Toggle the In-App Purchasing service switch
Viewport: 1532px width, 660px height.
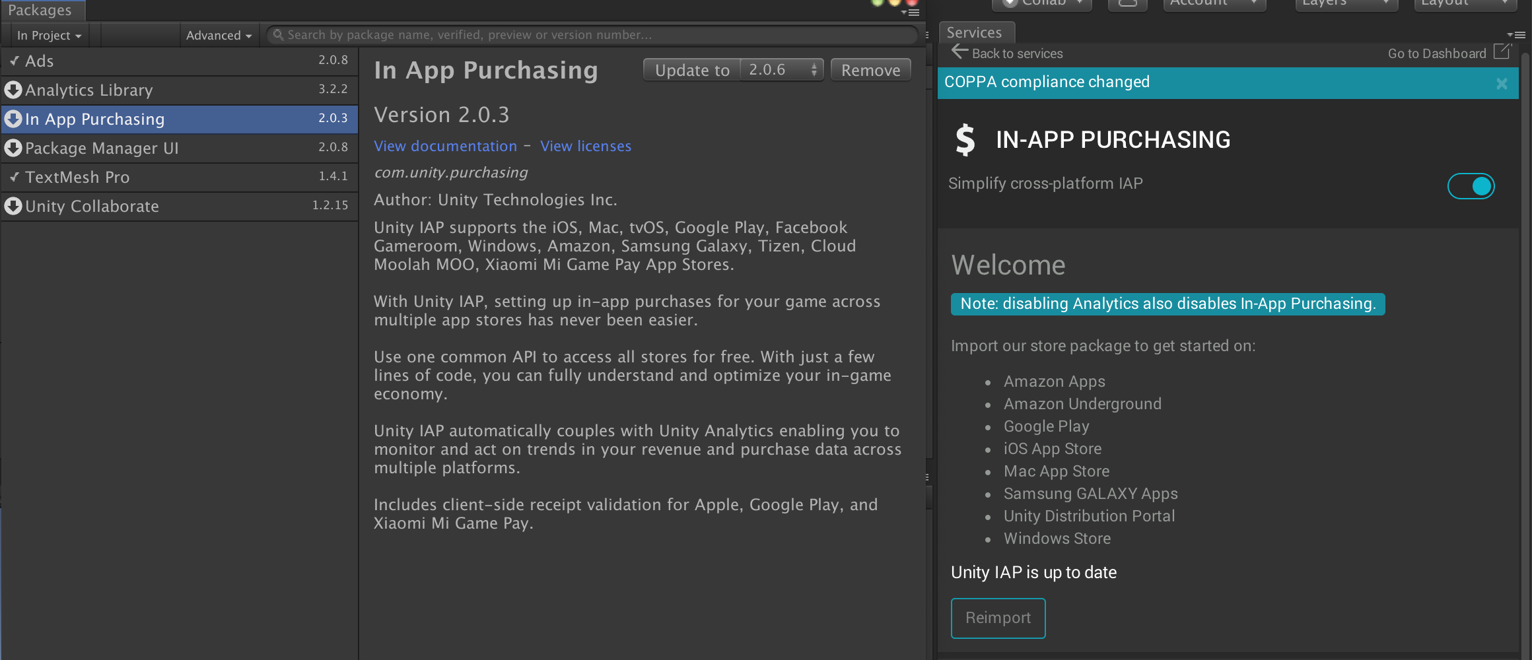click(x=1471, y=186)
